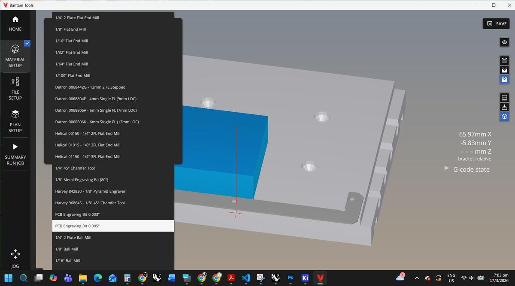Image resolution: width=515 pixels, height=286 pixels.
Task: Select Harvey 968645 1/8" 45° Chamfer Tool
Action: [113, 203]
